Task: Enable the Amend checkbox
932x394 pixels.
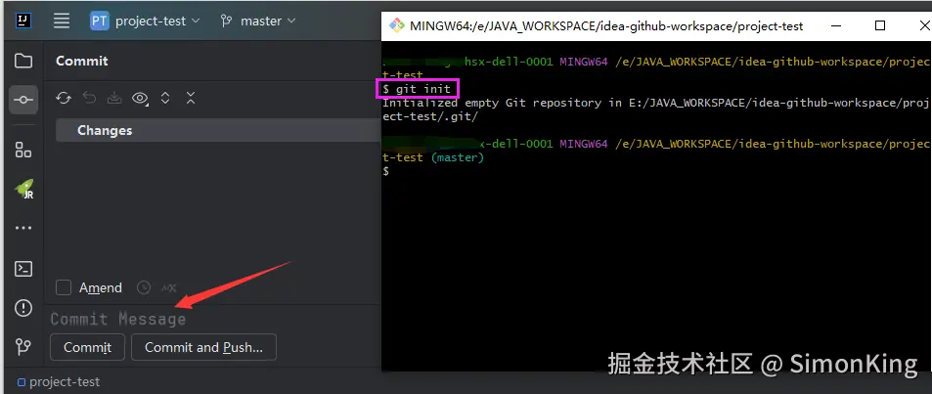Action: click(64, 287)
